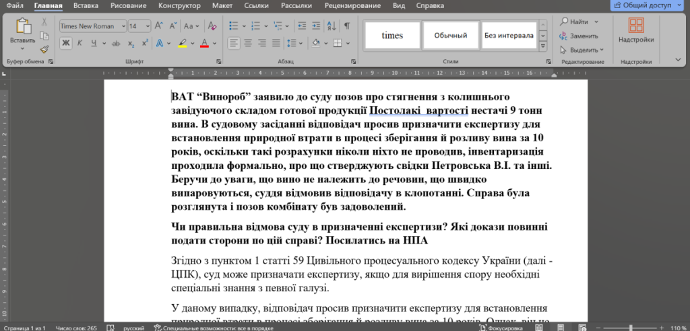Switch to the Вставка tab
The image size is (690, 331).
(86, 5)
